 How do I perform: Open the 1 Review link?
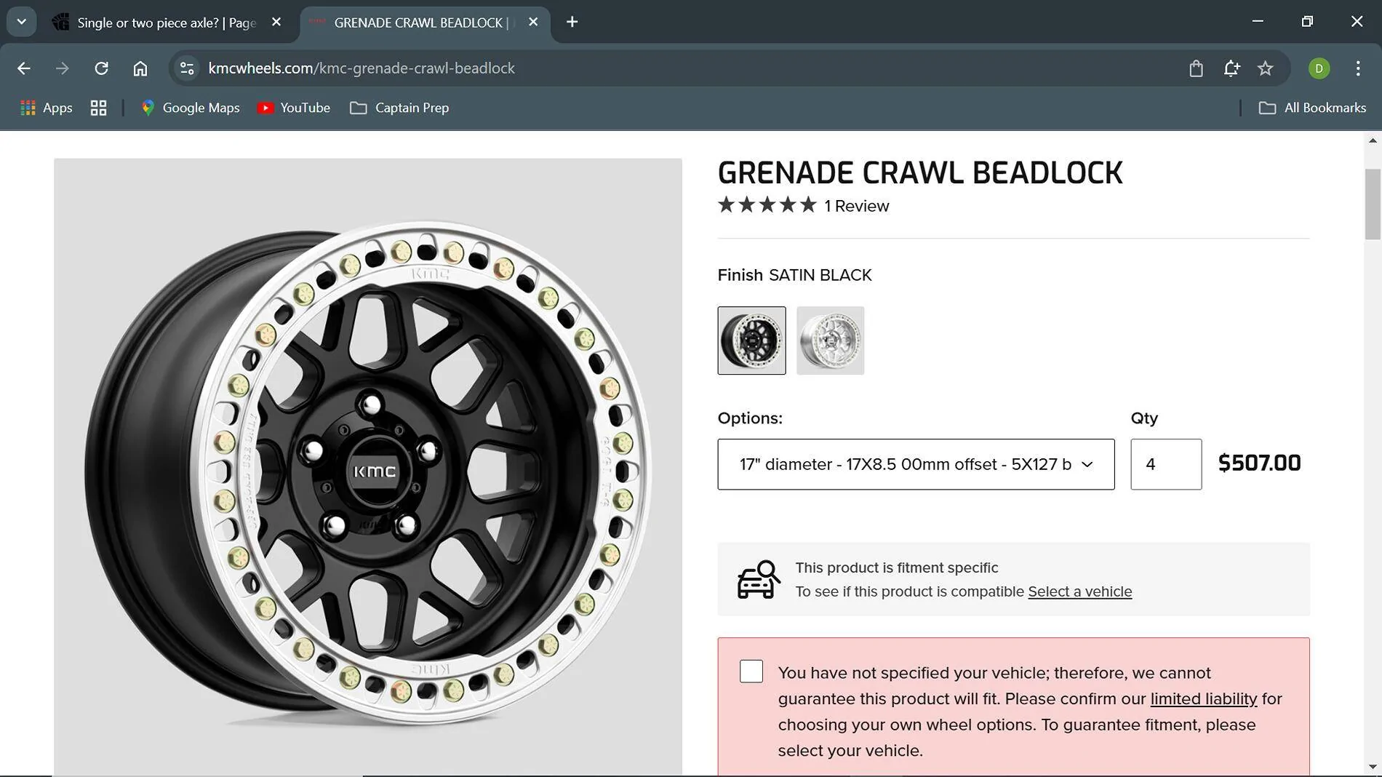pyautogui.click(x=857, y=206)
